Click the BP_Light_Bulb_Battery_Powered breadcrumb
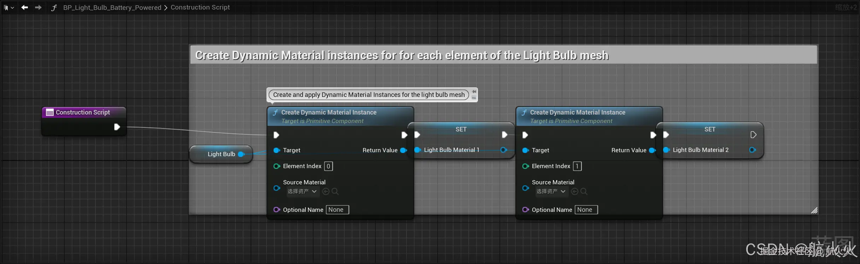Viewport: 860px width, 264px height. (x=112, y=7)
